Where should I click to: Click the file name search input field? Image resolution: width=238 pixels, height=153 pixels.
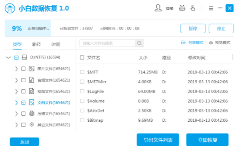[107, 43]
